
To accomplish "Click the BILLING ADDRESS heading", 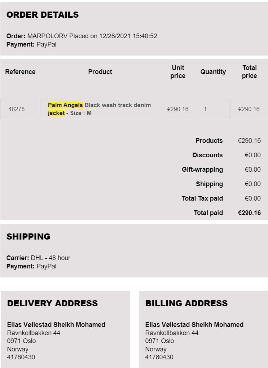I will 186,303.
